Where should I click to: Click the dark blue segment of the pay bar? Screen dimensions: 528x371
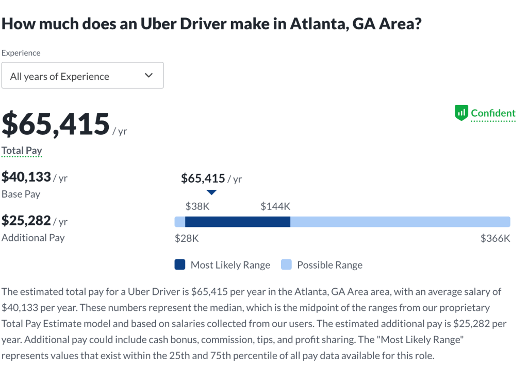coord(237,222)
